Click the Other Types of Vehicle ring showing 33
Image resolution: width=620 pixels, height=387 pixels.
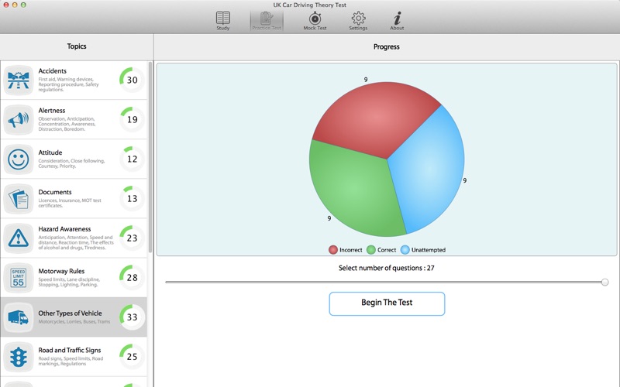(x=132, y=317)
